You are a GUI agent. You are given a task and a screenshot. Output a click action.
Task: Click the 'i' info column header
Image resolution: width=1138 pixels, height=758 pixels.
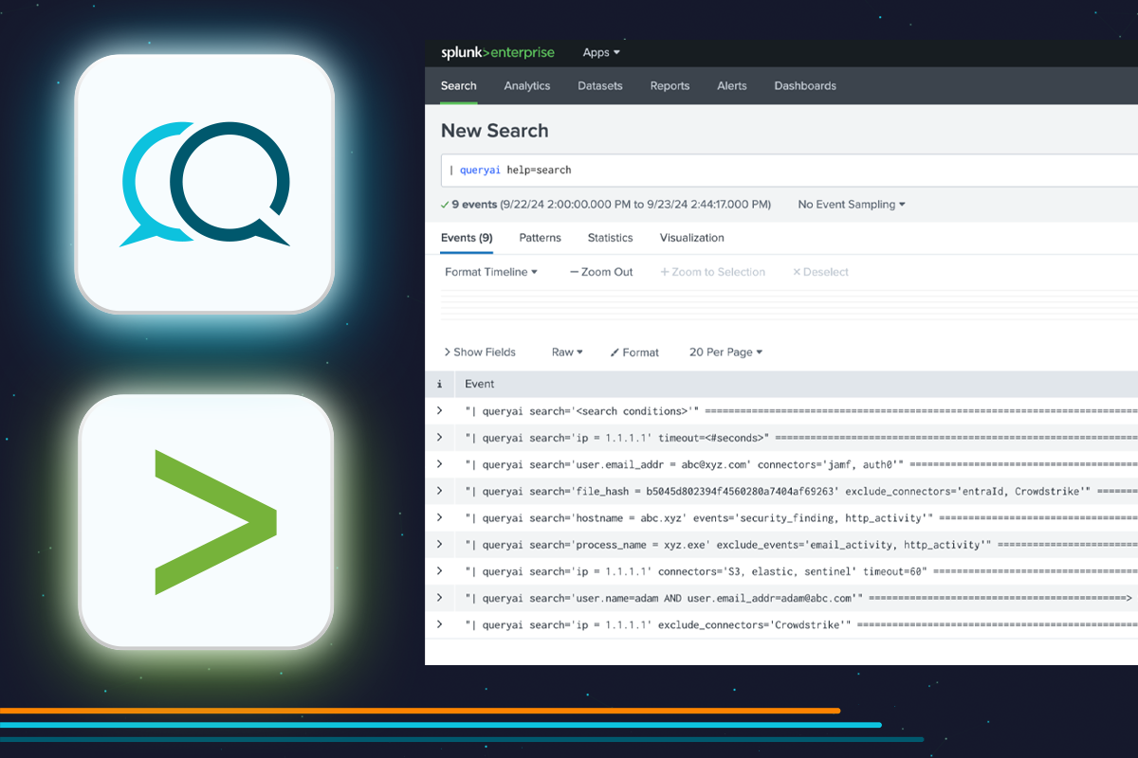[x=439, y=385]
